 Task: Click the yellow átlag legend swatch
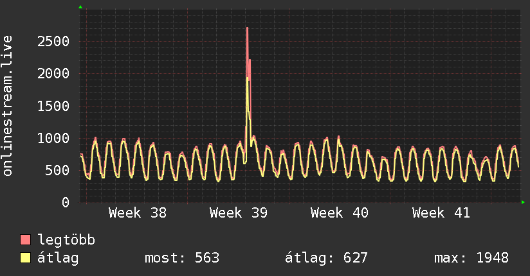pos(25,257)
